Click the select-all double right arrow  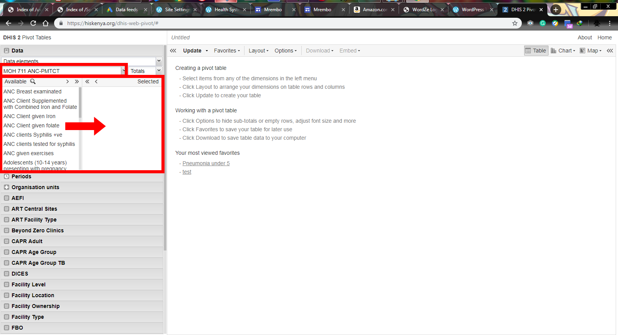pyautogui.click(x=77, y=81)
